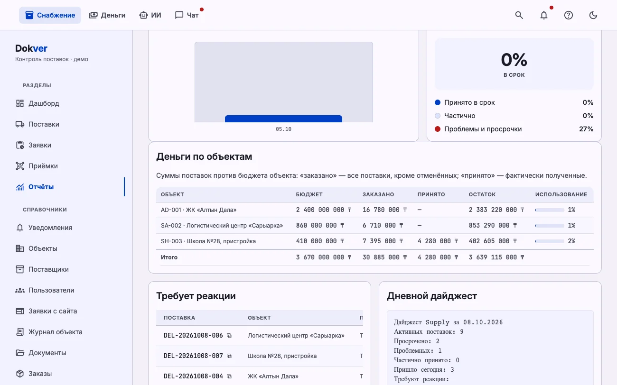Switch to the Чат tab
This screenshot has height=385, width=617.
click(x=187, y=15)
